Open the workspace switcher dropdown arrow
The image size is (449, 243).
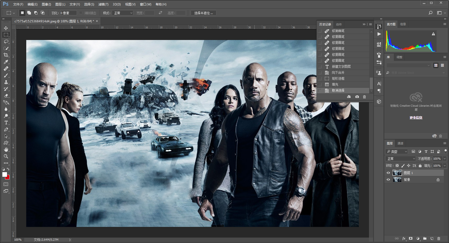pyautogui.click(x=445, y=13)
